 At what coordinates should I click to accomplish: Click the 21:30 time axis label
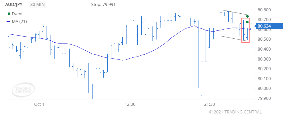[x=209, y=104]
